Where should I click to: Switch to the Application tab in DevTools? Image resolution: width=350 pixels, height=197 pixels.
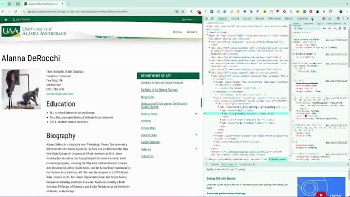point(303,19)
